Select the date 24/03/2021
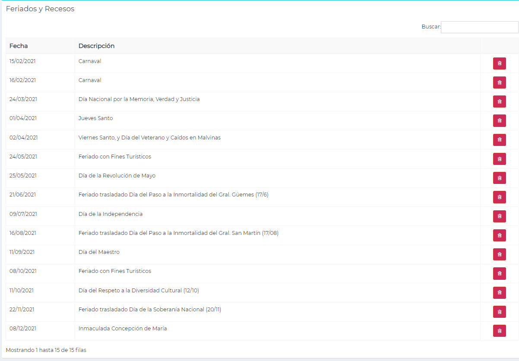This screenshot has height=361, width=519. [x=23, y=99]
